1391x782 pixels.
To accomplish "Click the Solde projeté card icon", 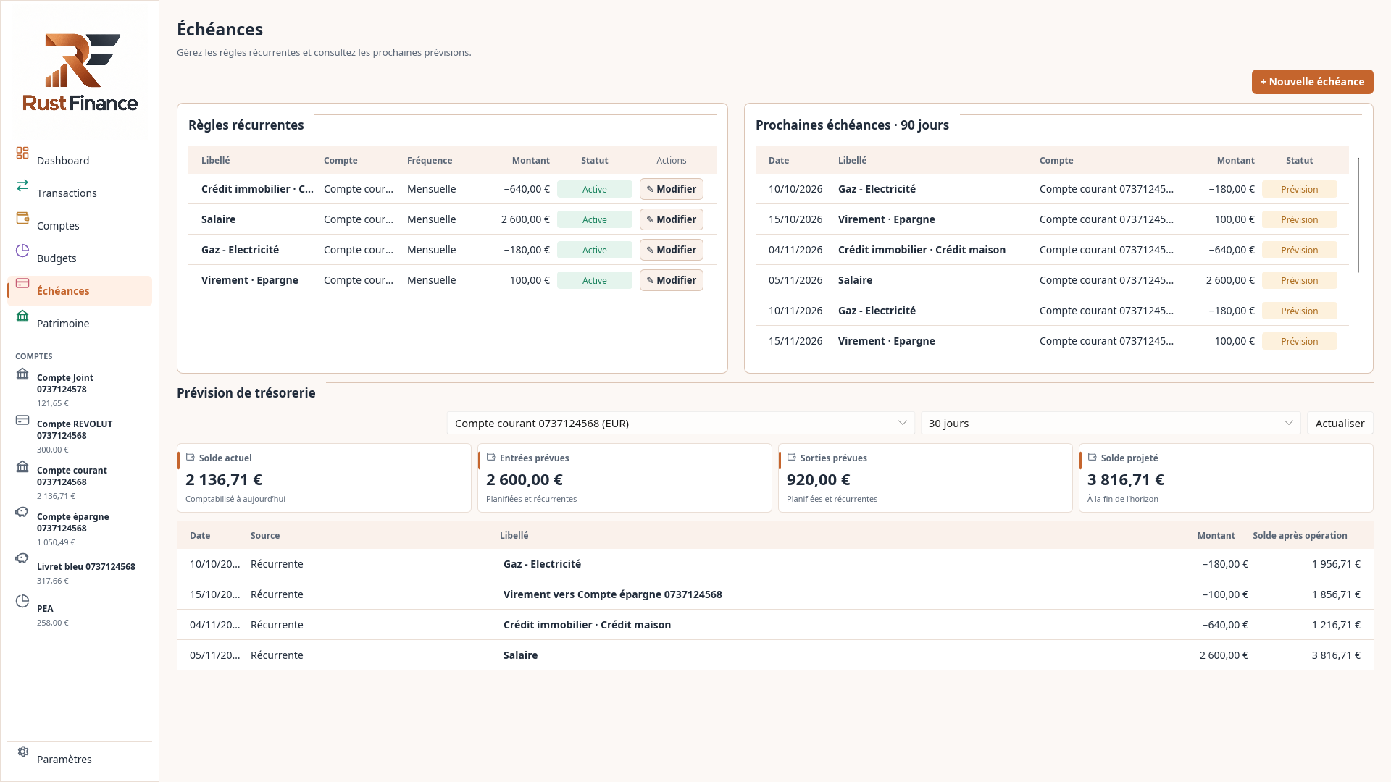I will point(1093,457).
